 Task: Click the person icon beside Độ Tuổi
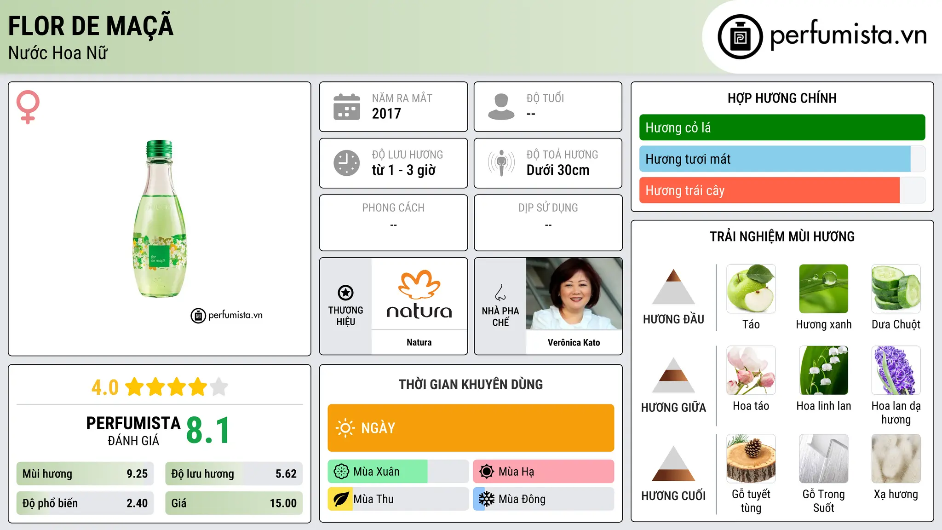501,107
